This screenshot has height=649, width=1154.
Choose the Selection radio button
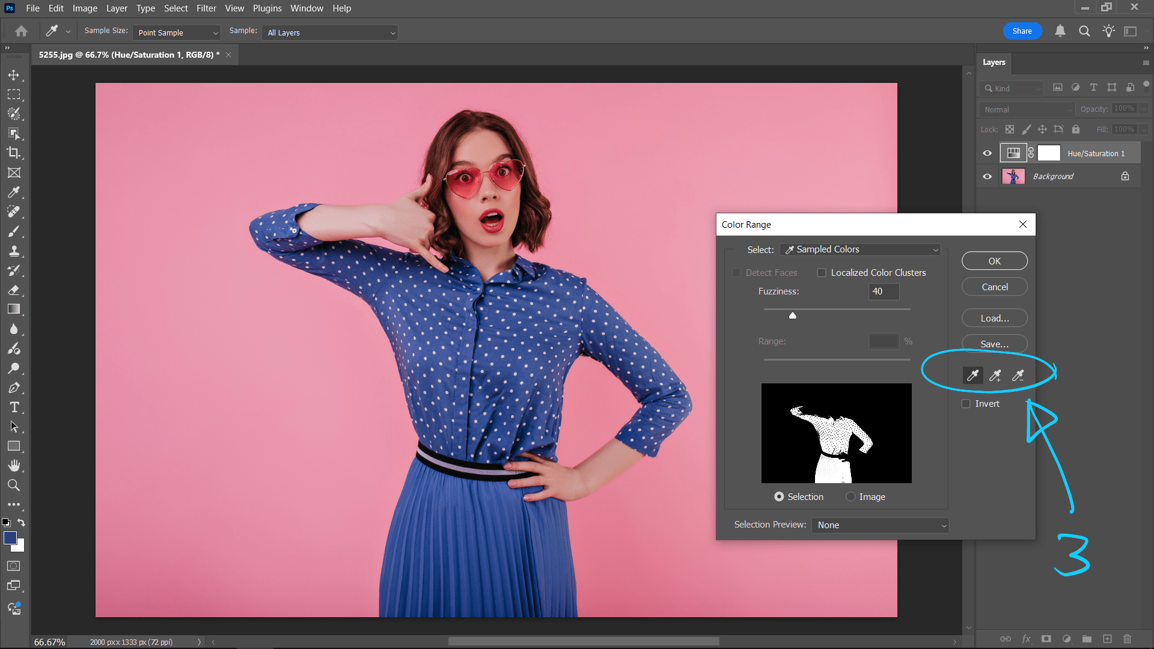click(x=779, y=497)
